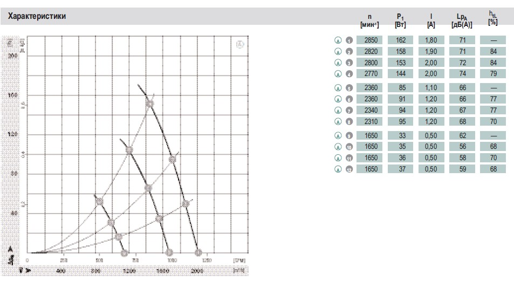Screen dimensions: 514x288
Task: Click the htL [%] column header
Action: [492, 18]
